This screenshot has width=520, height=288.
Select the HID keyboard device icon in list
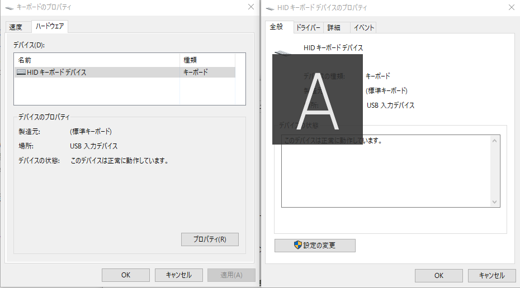click(21, 72)
